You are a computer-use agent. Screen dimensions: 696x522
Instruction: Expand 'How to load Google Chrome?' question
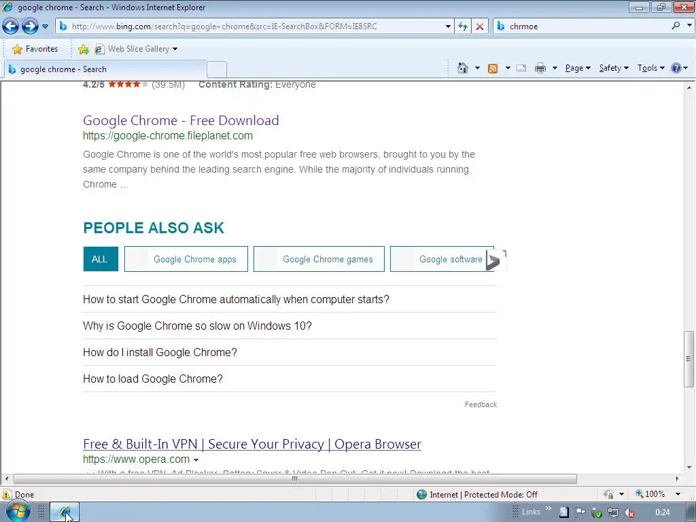[153, 379]
